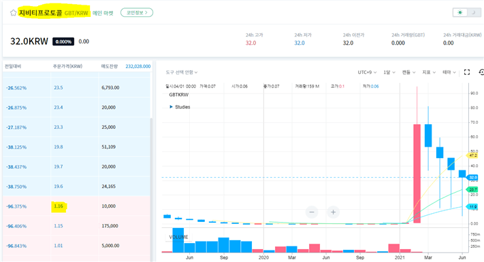This screenshot has width=484, height=262.
Task: Click quantity 5,000.00 in order book
Action: click(110, 246)
